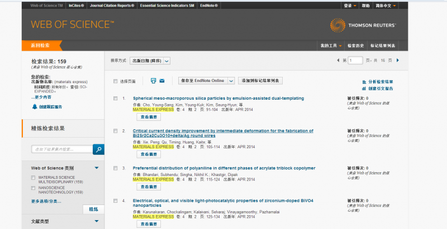Click the search-within-results input field
Screen dimensions: 447x229
coord(62,149)
